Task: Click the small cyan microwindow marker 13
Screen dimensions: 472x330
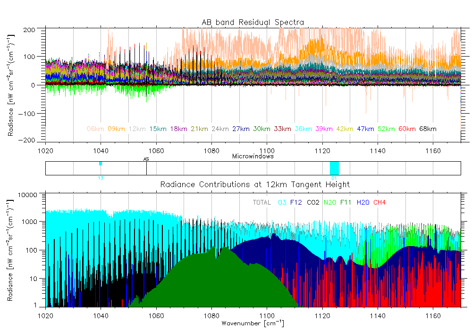Action: (x=101, y=164)
